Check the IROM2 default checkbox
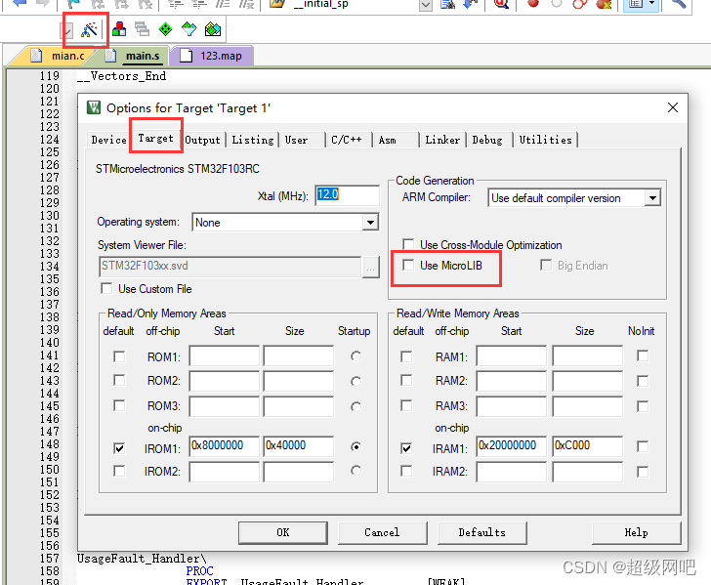Screen dimensions: 711x585 pyautogui.click(x=119, y=471)
